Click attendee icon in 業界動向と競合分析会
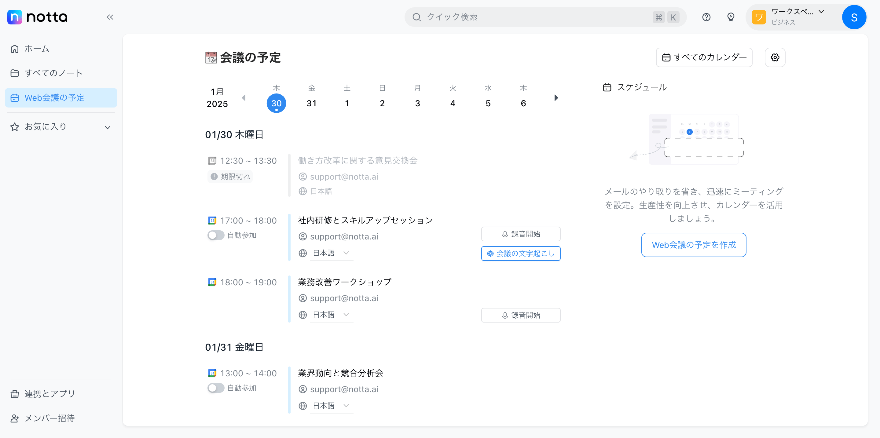 tap(303, 389)
